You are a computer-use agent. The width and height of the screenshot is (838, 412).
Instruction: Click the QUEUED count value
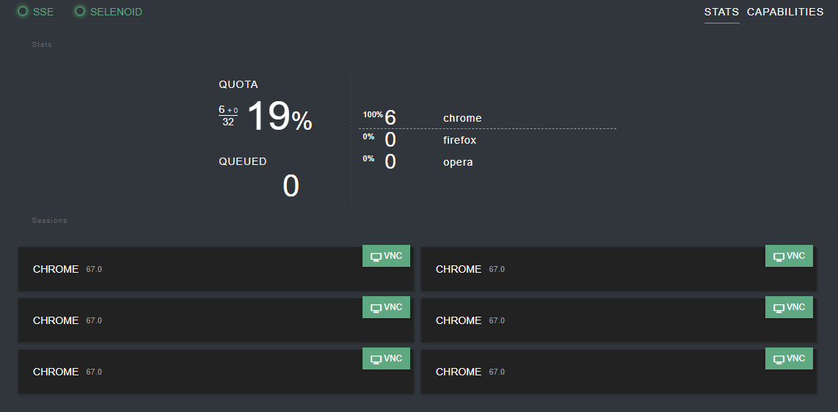click(x=291, y=186)
